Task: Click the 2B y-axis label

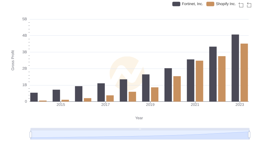Action: 25,69
